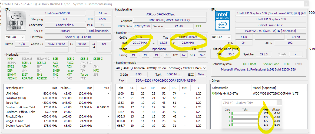The image size is (315, 134).
Task: Click the DDR4-3200 / PC4-25600 module type field
Action: (x=166, y=81)
